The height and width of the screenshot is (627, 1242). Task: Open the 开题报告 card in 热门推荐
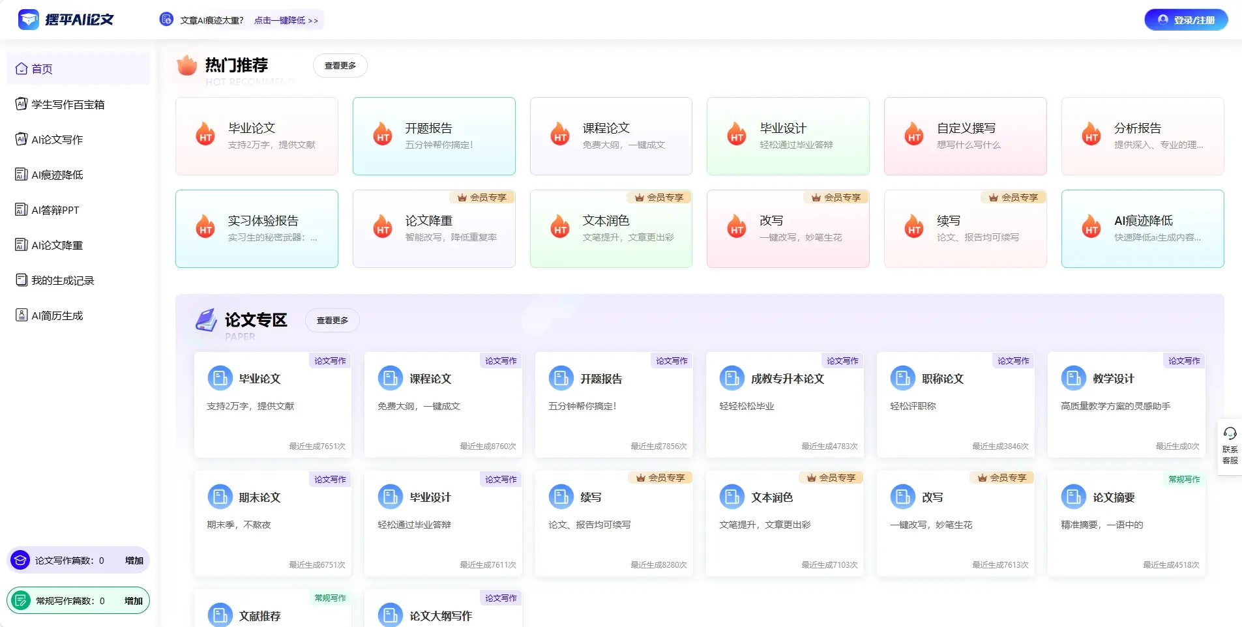[434, 136]
